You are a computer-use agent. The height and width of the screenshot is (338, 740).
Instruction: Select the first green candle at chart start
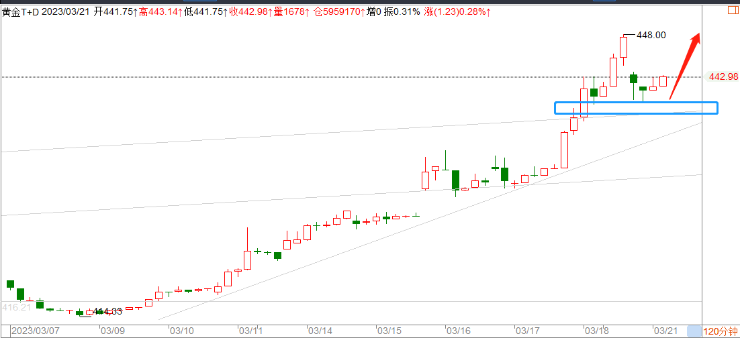click(10, 284)
